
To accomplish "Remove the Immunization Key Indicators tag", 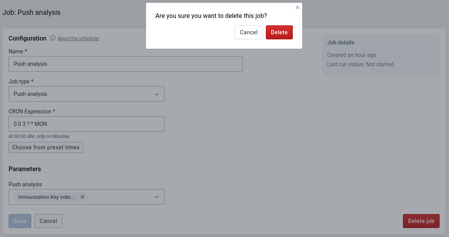I will [x=82, y=197].
